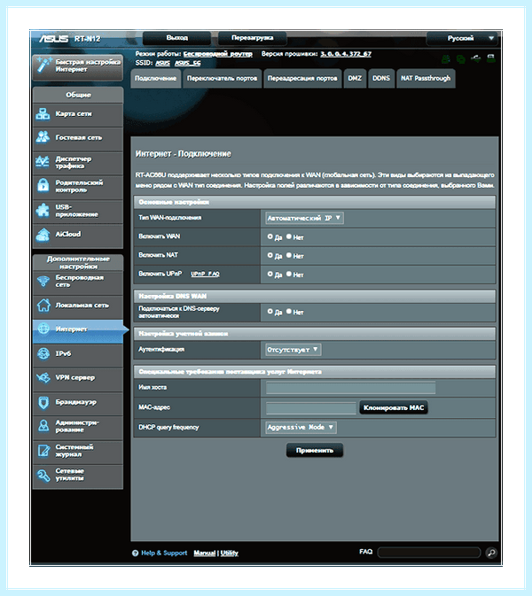Select Да for Включить NAT
The height and width of the screenshot is (596, 532).
pos(270,255)
